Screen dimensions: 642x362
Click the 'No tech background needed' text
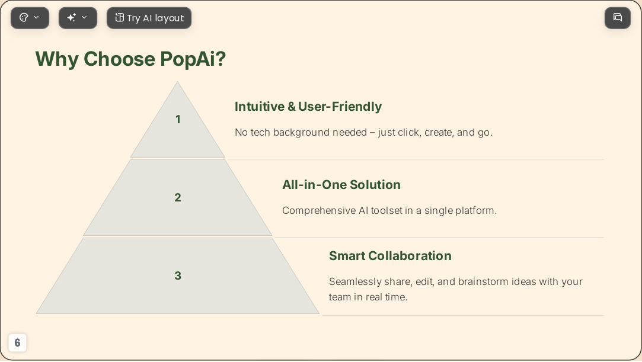click(x=363, y=133)
